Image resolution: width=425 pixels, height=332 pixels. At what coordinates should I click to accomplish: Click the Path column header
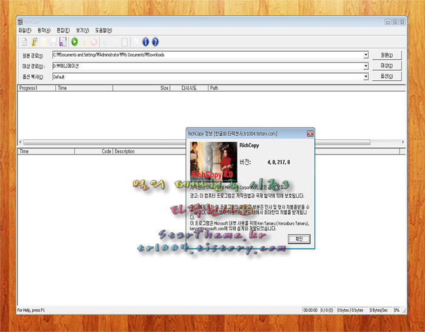[307, 88]
